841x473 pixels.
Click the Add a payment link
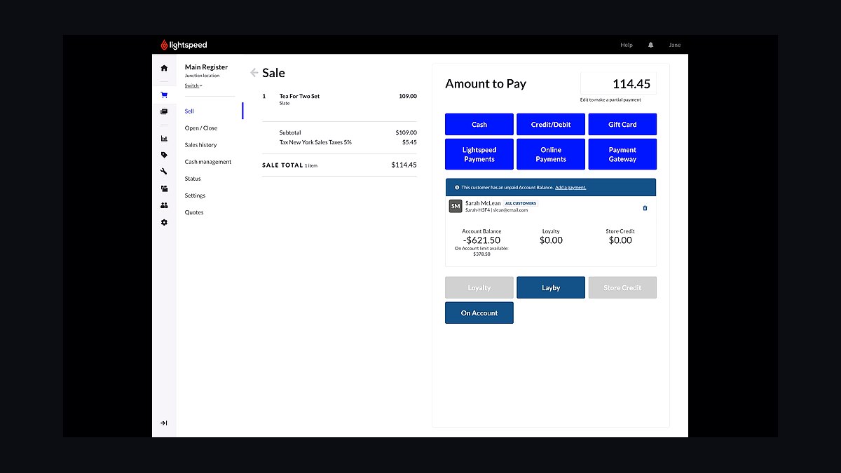click(570, 188)
